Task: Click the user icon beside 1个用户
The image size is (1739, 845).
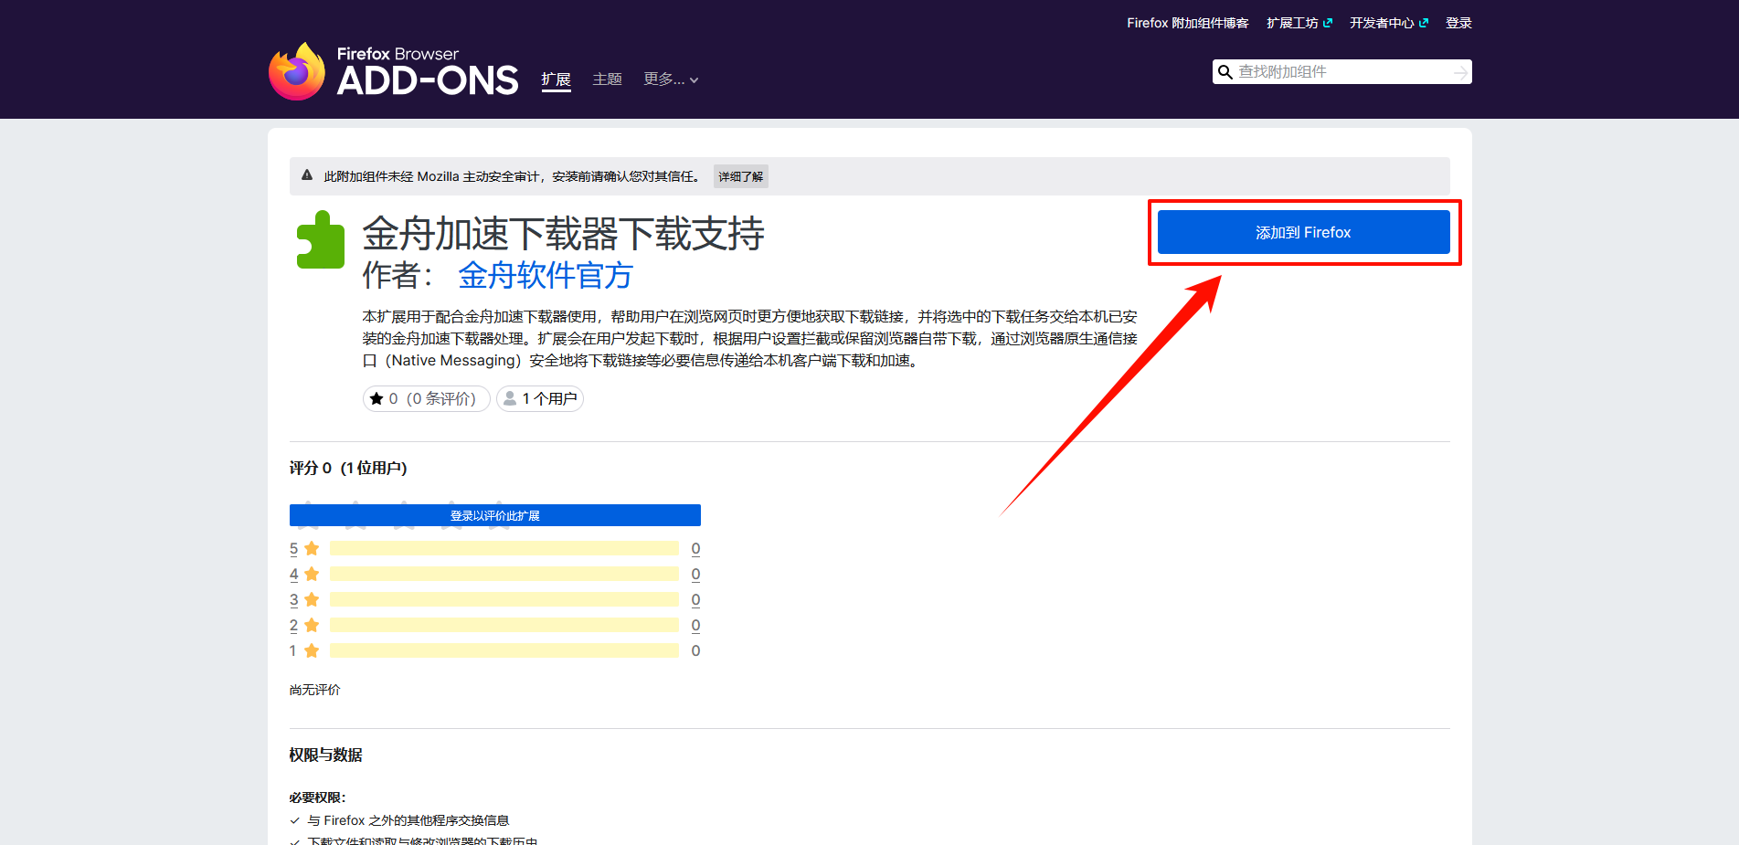Action: [x=510, y=399]
